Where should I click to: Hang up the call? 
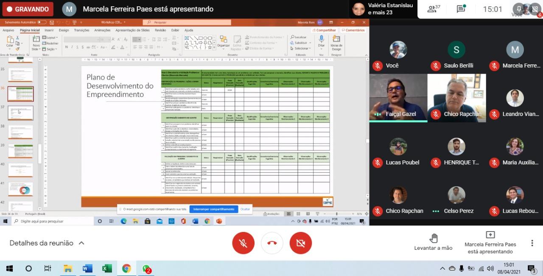(272, 243)
